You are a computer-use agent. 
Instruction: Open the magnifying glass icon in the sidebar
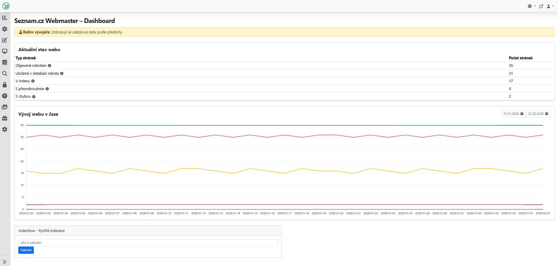[x=5, y=74]
